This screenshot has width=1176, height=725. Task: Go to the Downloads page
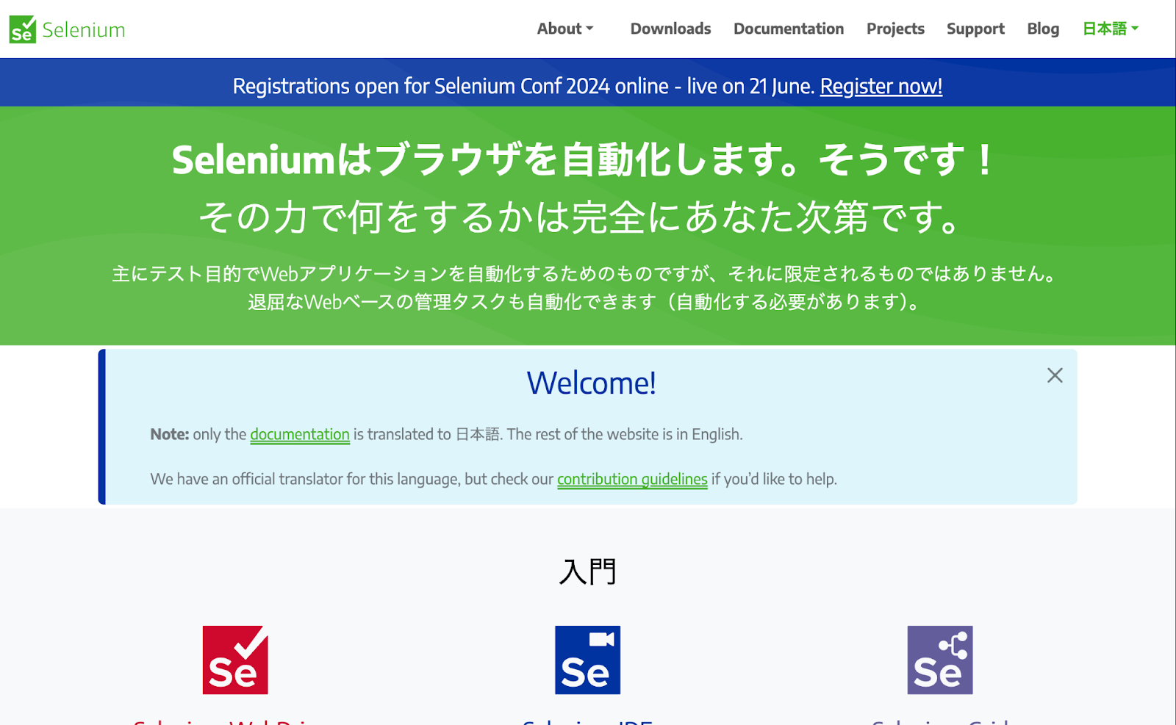coord(670,29)
